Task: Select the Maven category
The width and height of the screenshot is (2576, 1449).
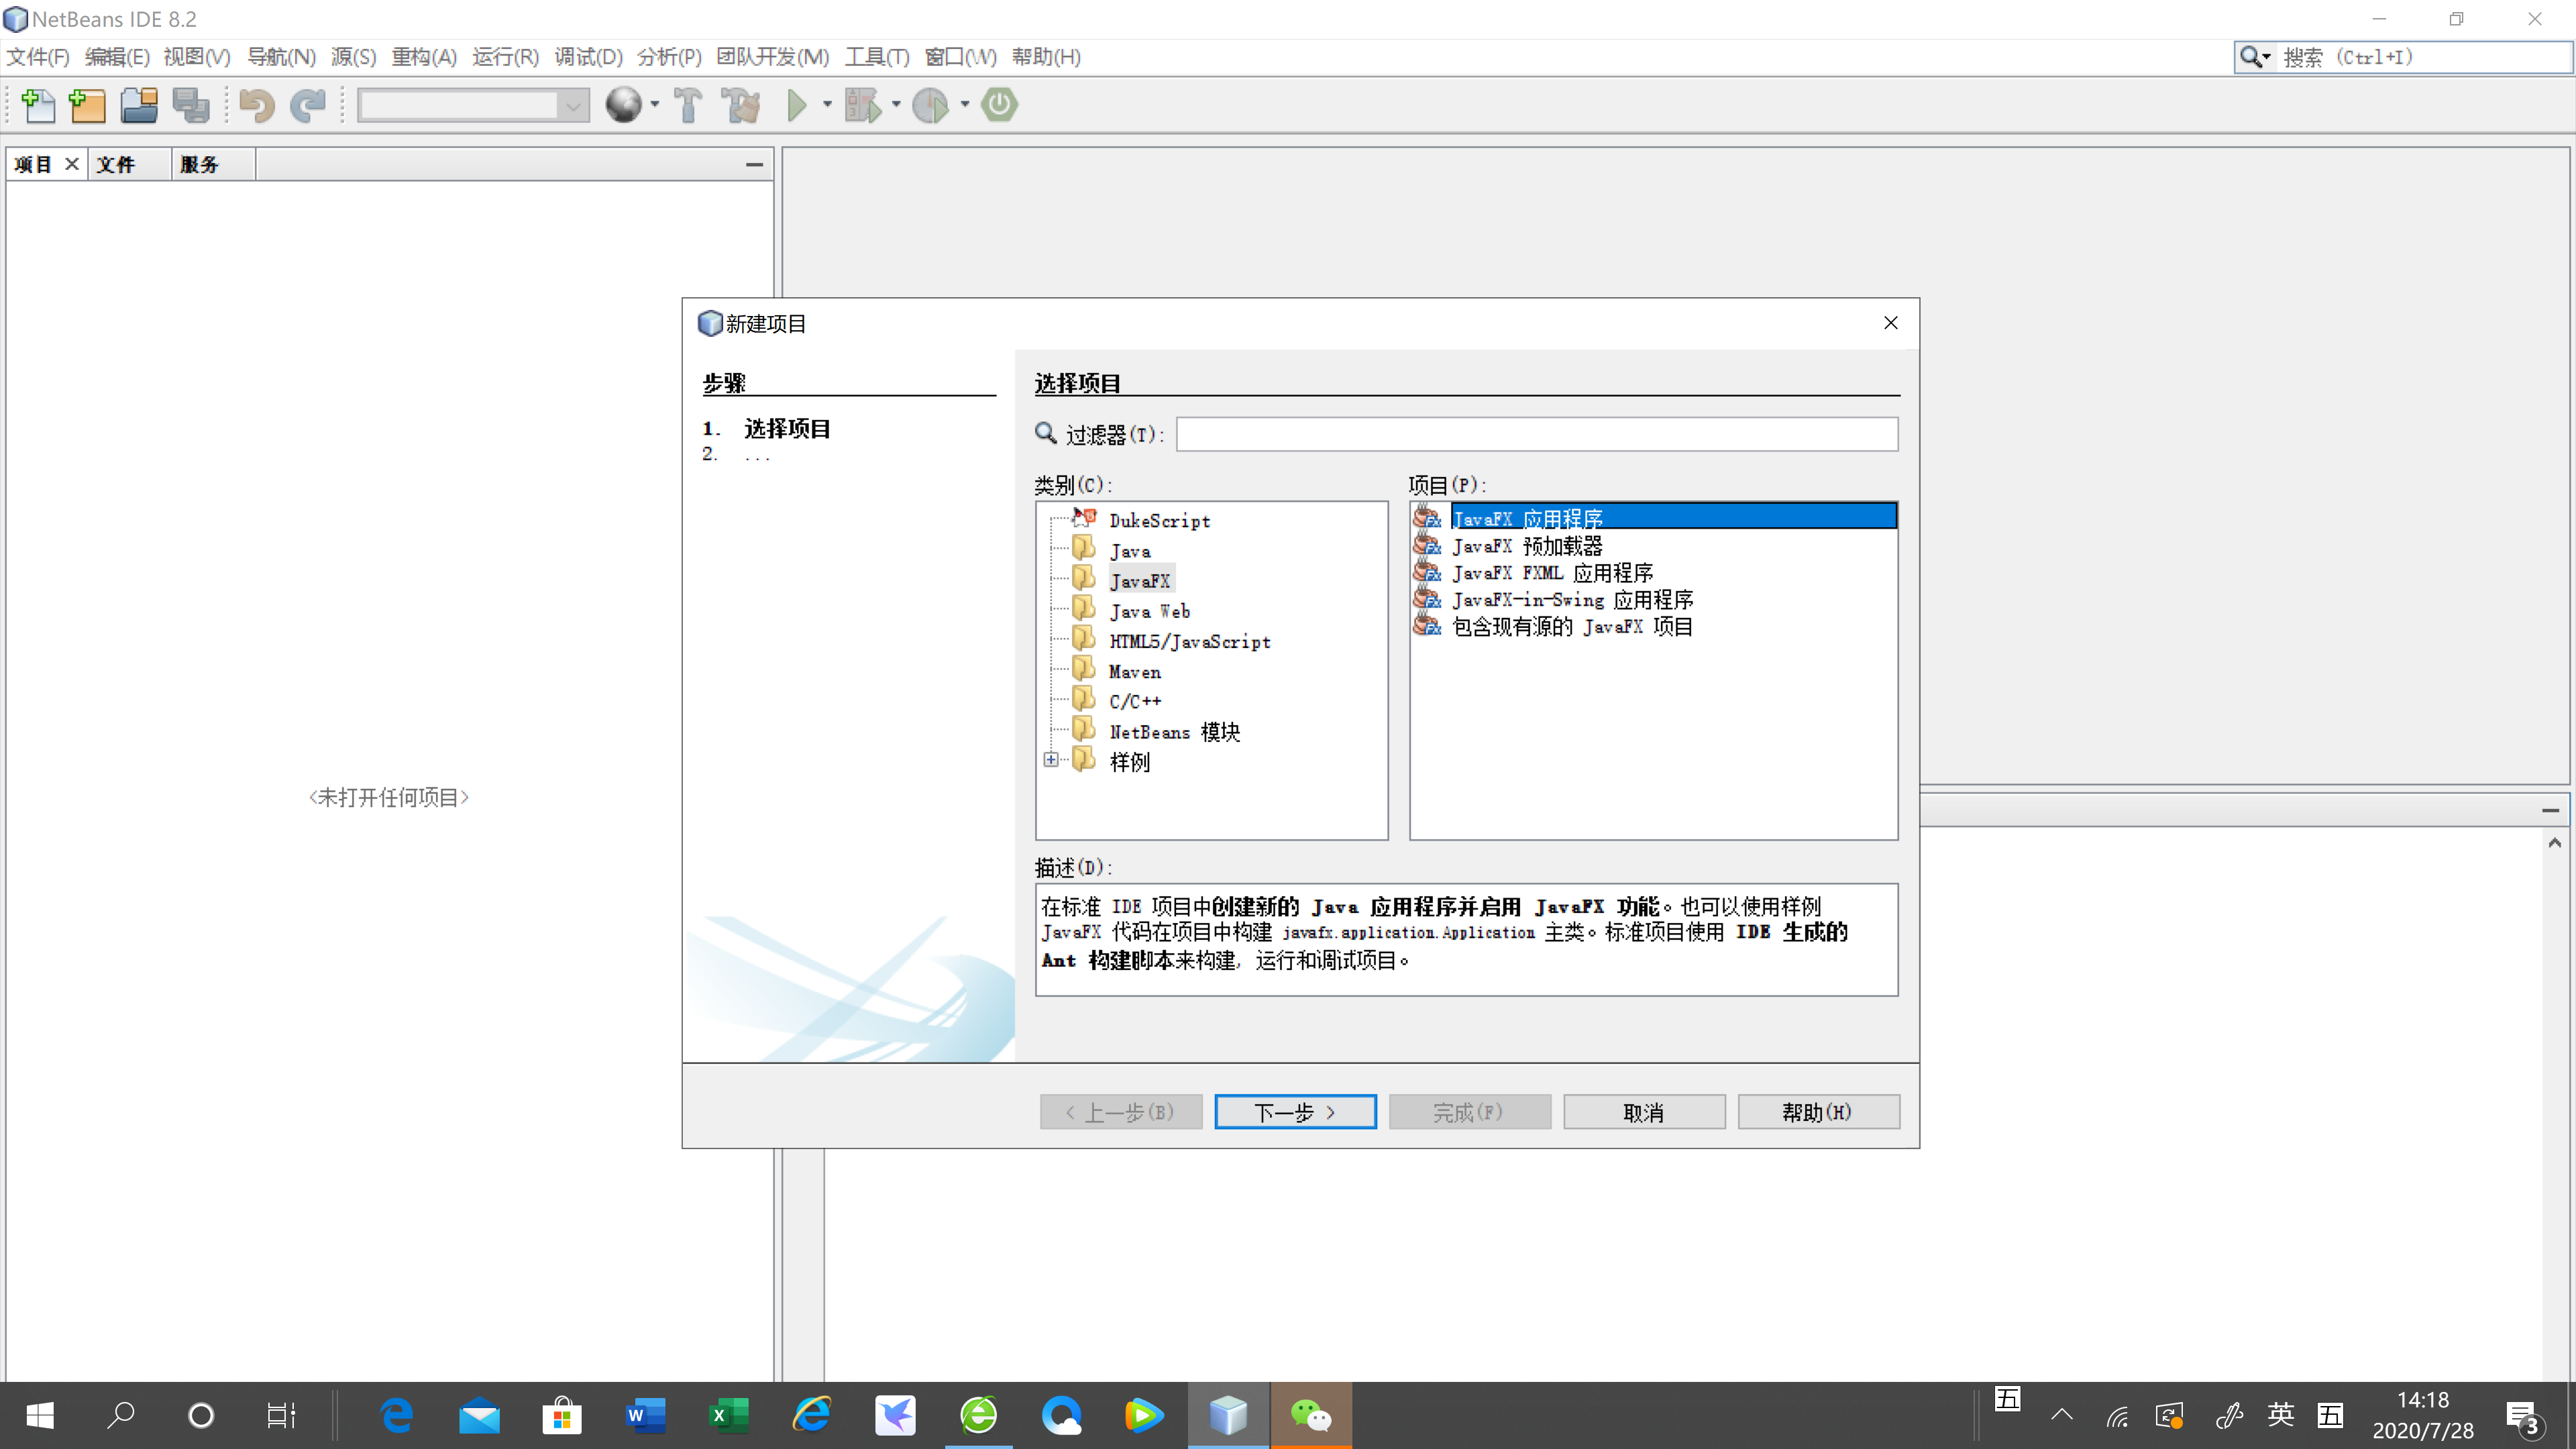Action: pos(1134,672)
